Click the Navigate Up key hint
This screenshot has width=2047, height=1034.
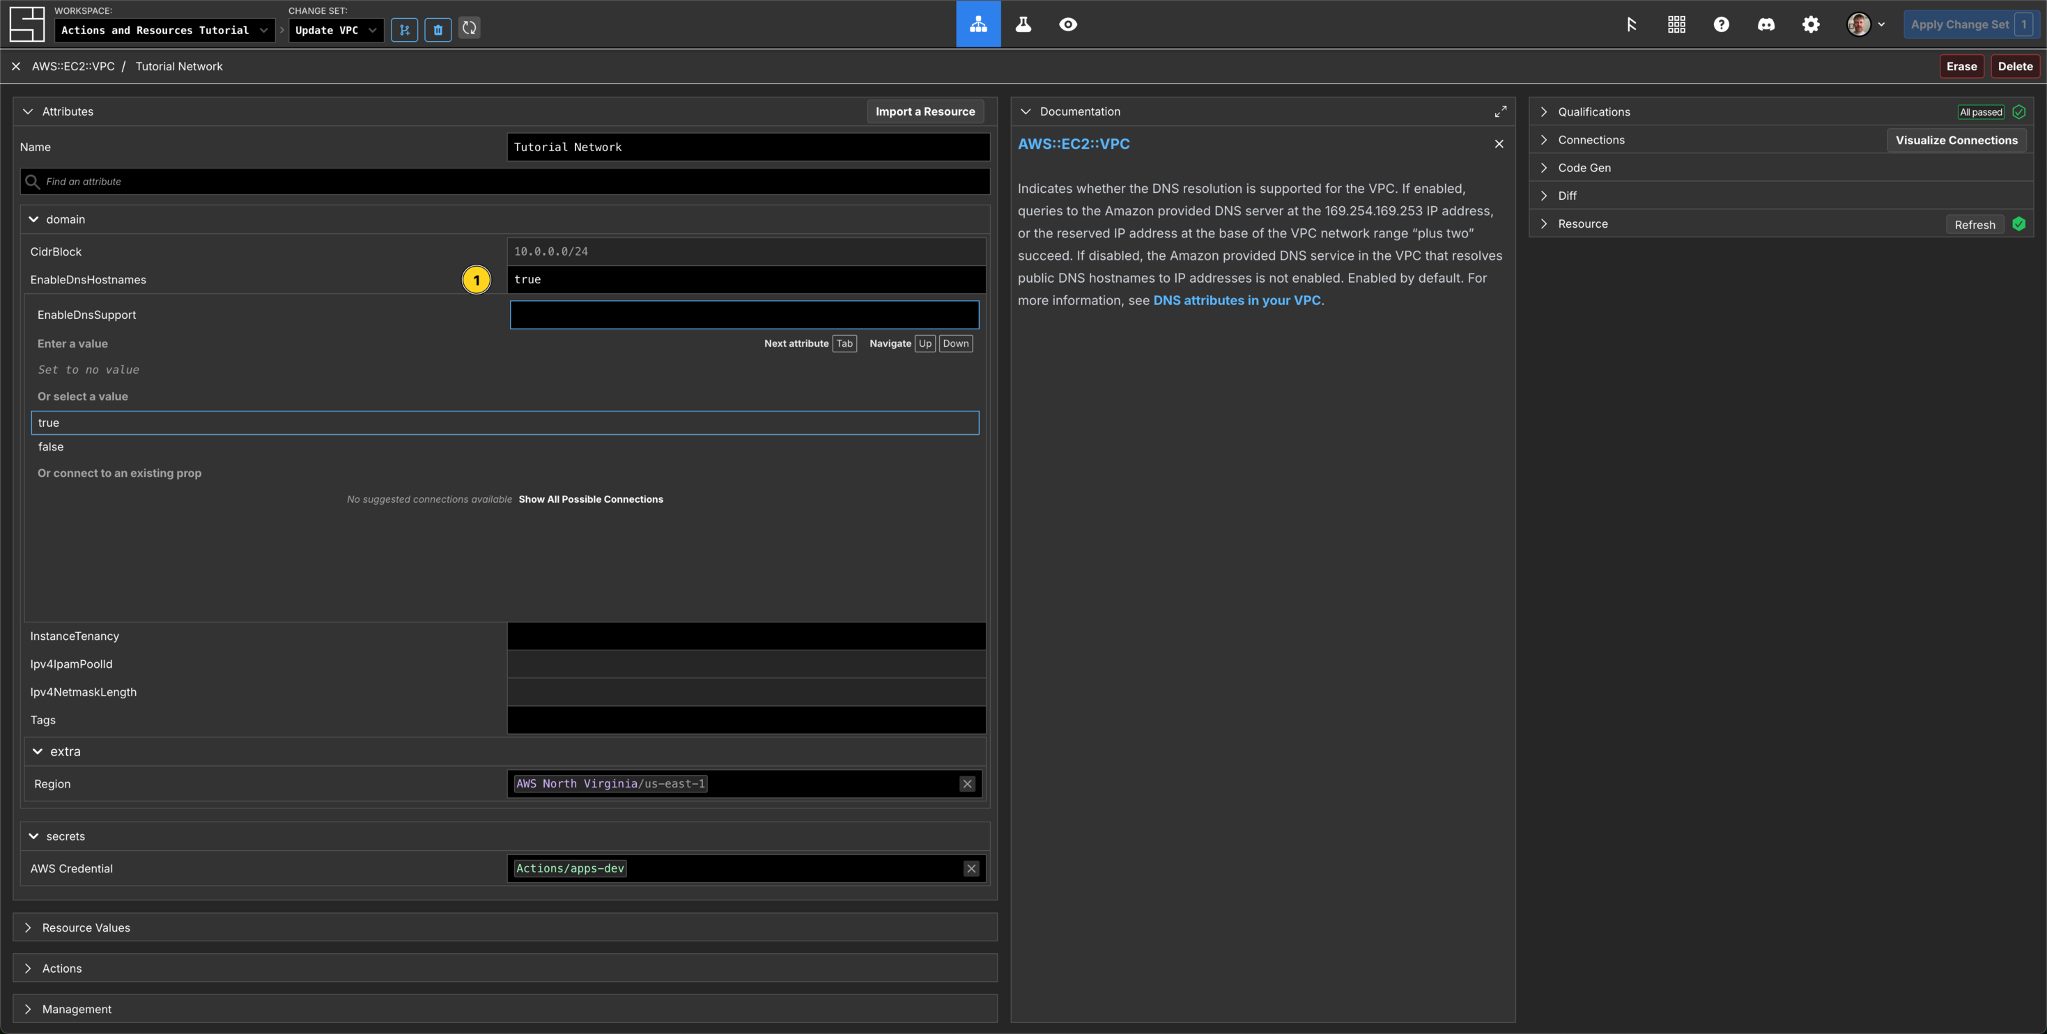coord(925,343)
